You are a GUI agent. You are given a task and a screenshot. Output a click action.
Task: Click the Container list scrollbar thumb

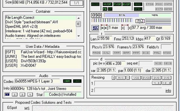click(78, 24)
